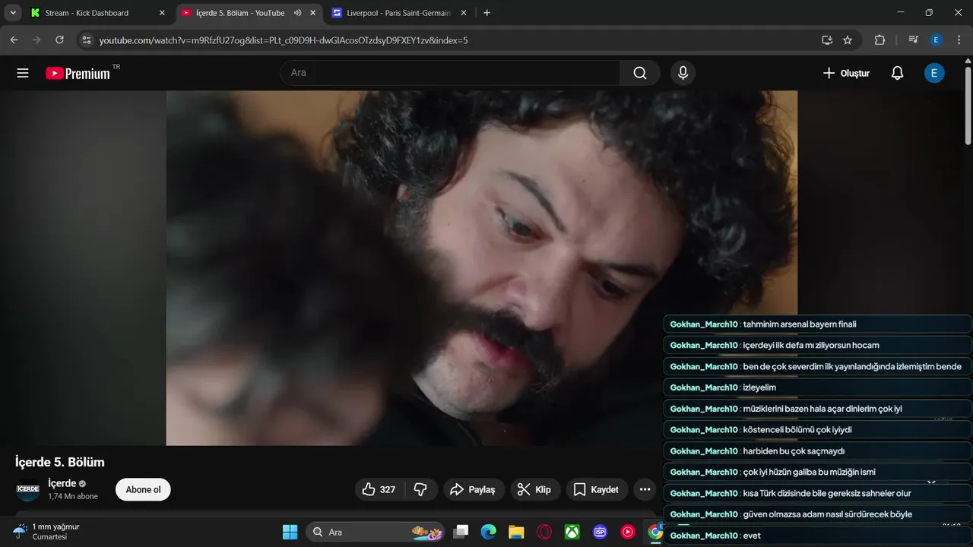The image size is (973, 547).
Task: Open the YouTube account avatar E
Action: (934, 73)
